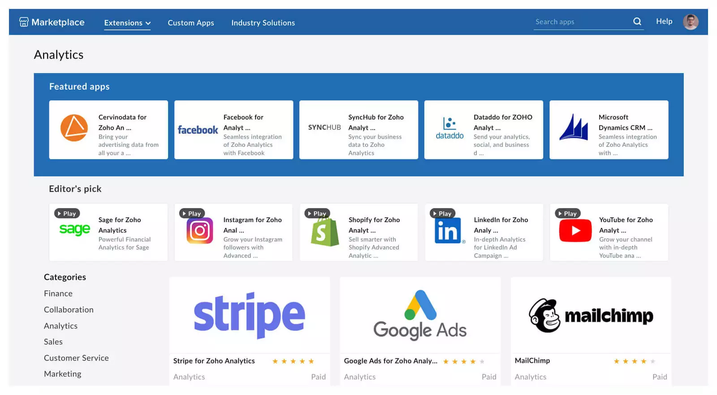Screen dimensions: 717x395
Task: Open Cervinodata for Zoho Analytics title
Action: (122, 122)
